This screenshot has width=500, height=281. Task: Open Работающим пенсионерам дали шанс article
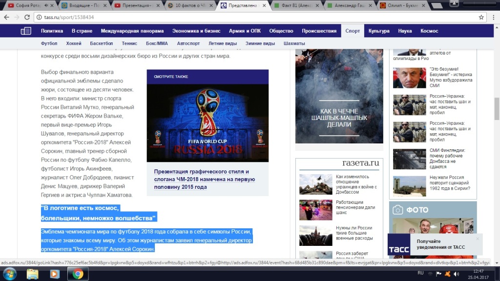click(355, 207)
